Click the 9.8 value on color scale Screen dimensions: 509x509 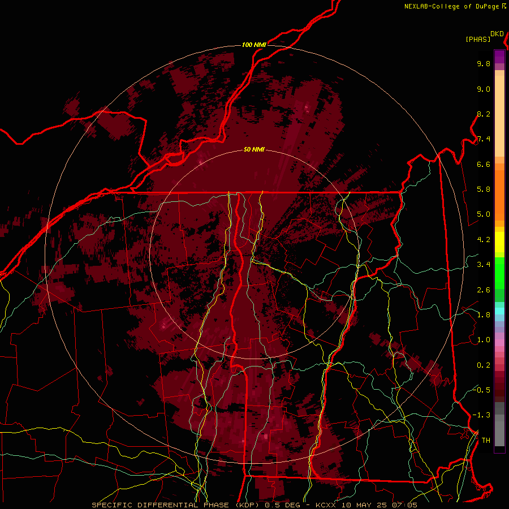(484, 63)
